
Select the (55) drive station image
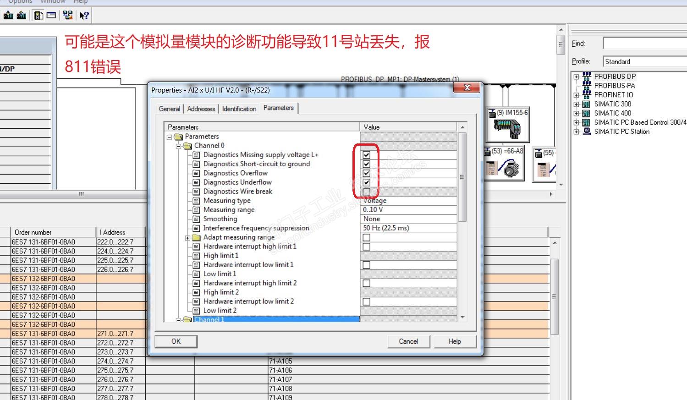[x=544, y=165]
